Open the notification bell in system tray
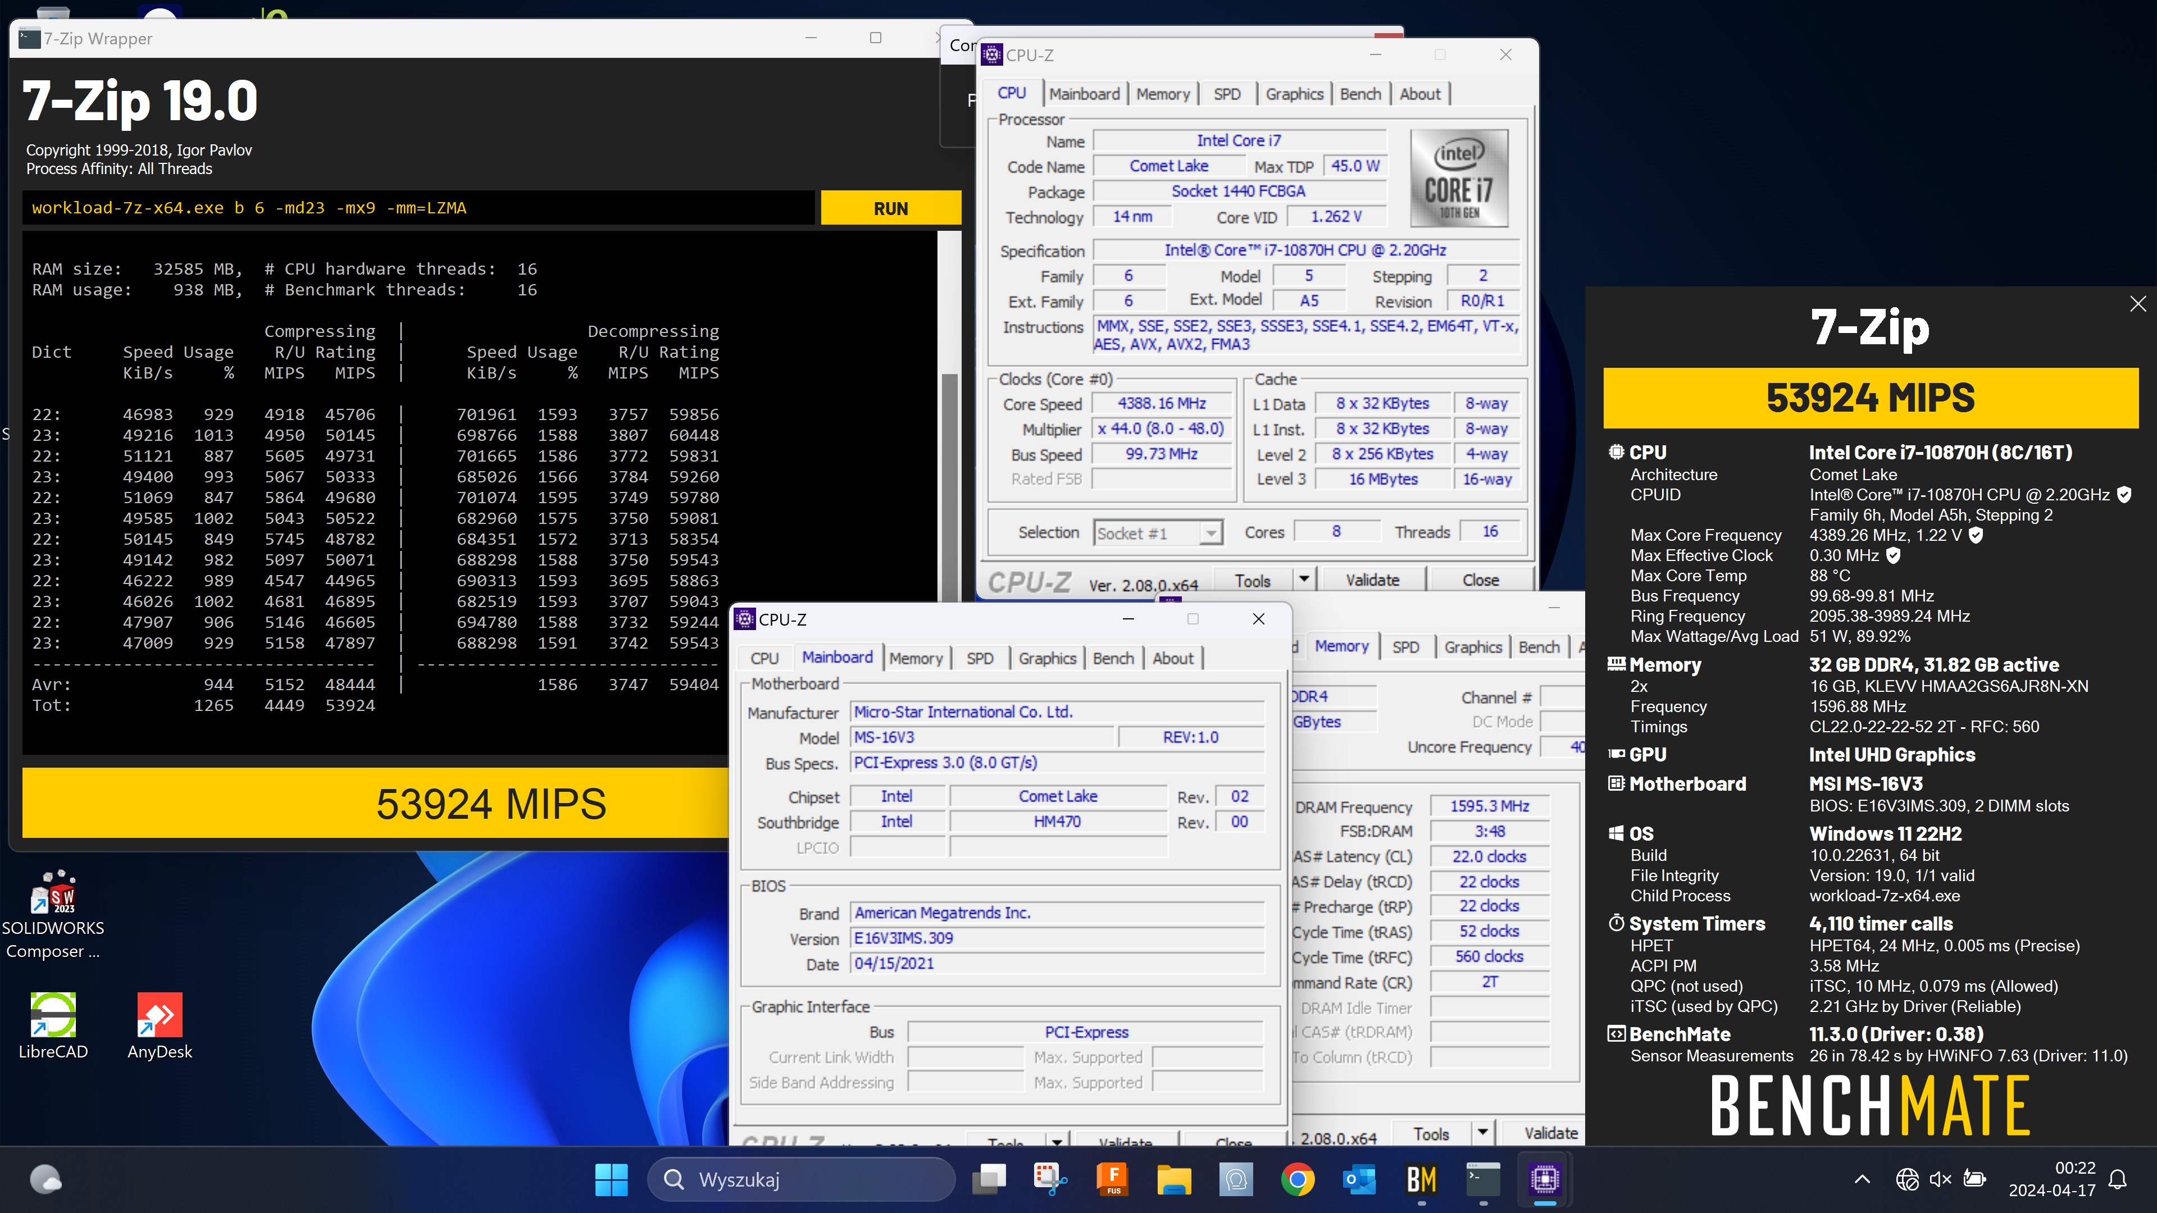 coord(2118,1179)
